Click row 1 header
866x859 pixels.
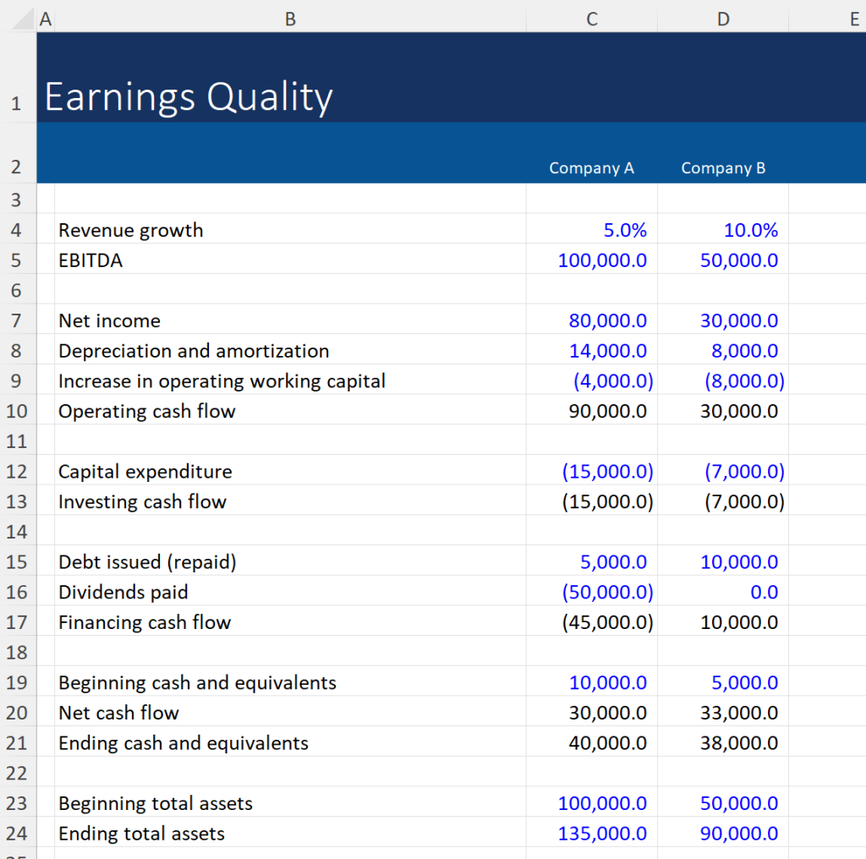17,96
